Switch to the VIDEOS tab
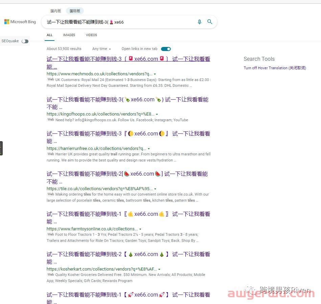The width and height of the screenshot is (321, 304). 91,35
